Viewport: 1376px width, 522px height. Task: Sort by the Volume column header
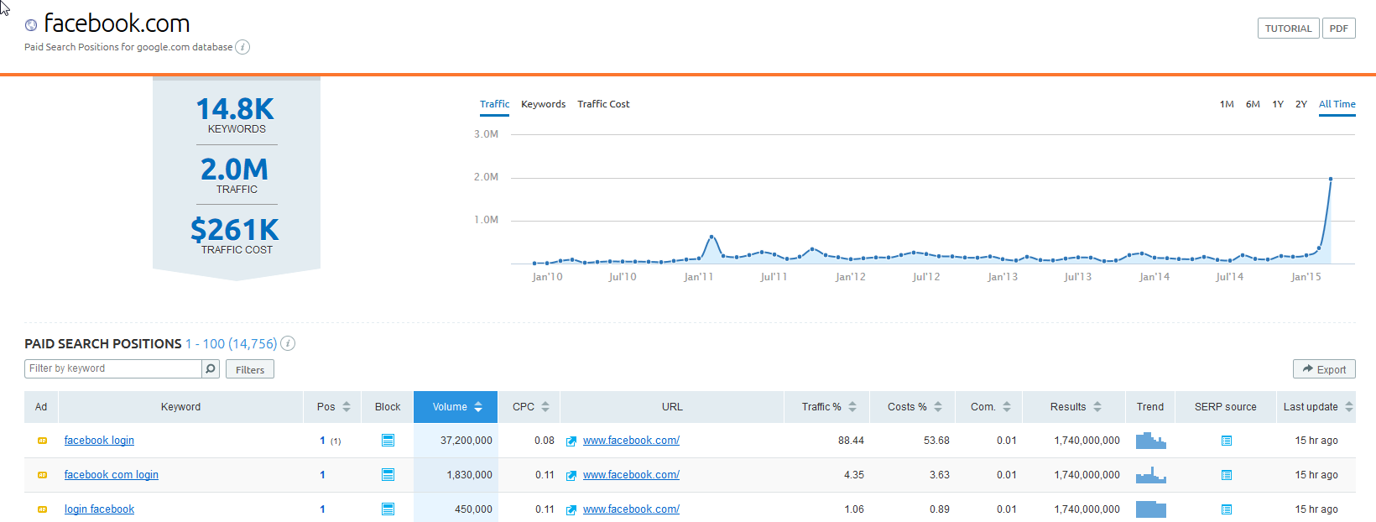(x=456, y=407)
